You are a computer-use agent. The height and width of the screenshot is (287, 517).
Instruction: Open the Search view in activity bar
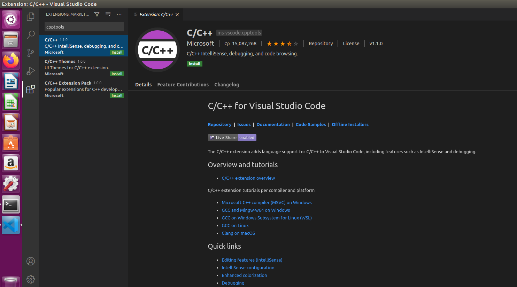coord(31,34)
